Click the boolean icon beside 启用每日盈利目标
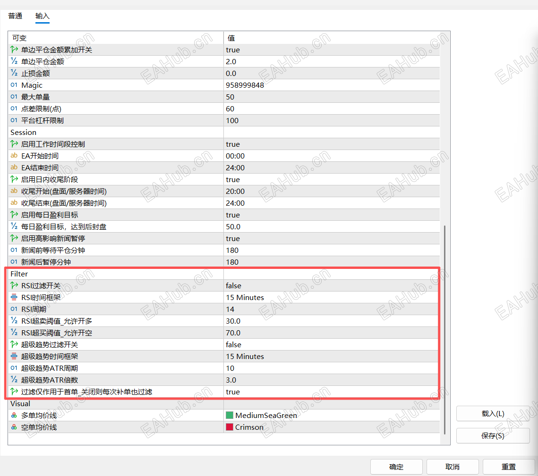This screenshot has width=538, height=476. [14, 215]
